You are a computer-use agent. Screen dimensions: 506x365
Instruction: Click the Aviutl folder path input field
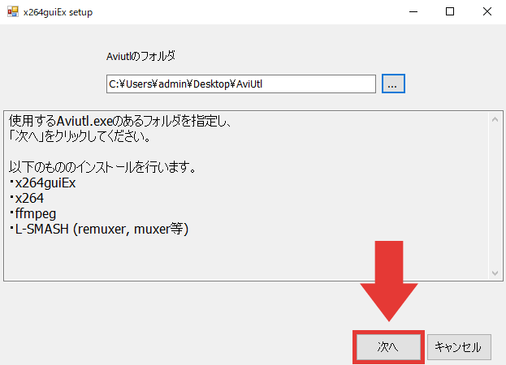(x=241, y=84)
